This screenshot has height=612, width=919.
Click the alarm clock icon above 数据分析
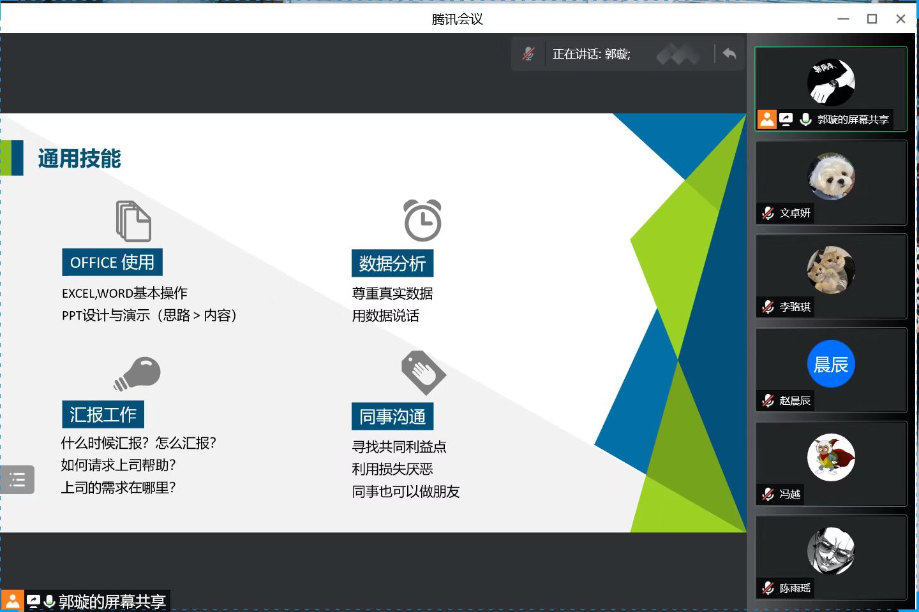click(x=422, y=221)
